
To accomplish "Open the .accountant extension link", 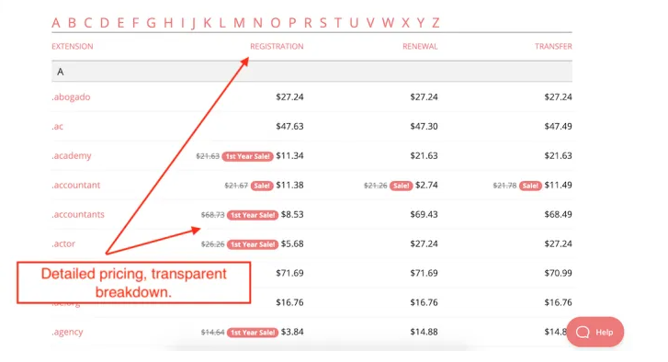I will (x=76, y=186).
